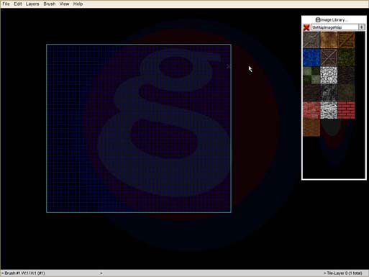
Task: Click the small arrow in the status bar
Action: [x=101, y=273]
